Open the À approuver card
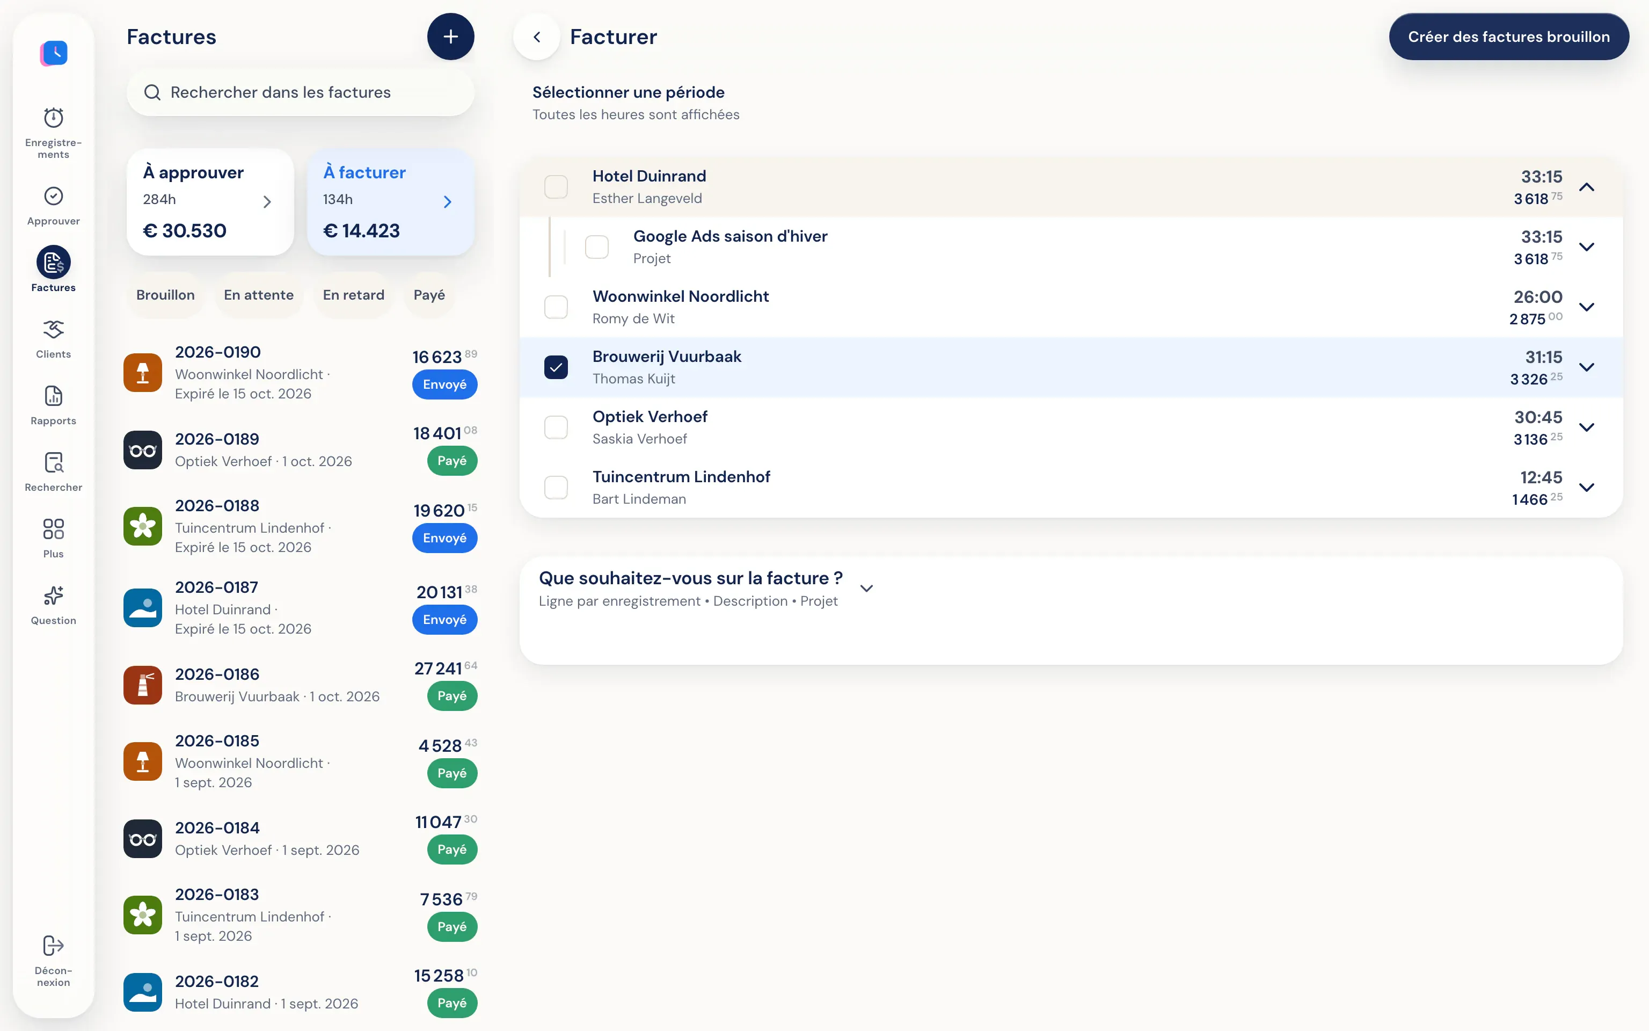1649x1031 pixels. 210,202
